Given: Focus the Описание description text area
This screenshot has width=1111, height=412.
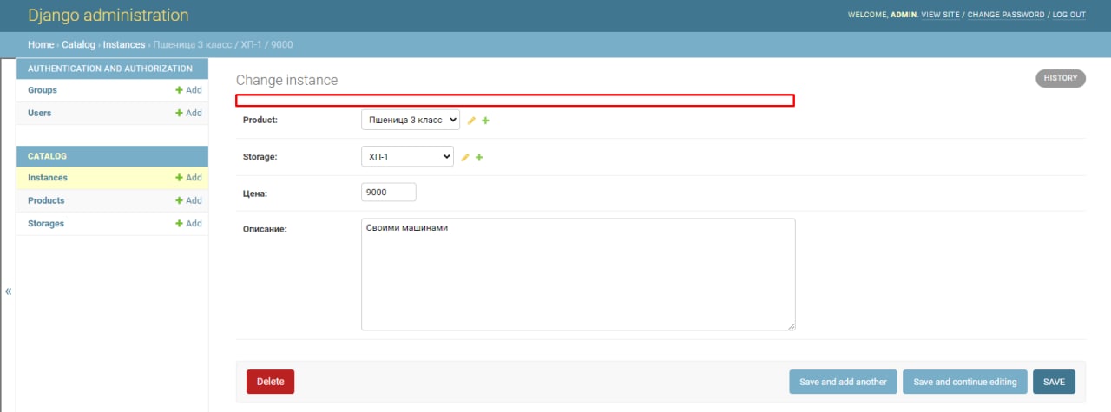Looking at the screenshot, I should [578, 274].
